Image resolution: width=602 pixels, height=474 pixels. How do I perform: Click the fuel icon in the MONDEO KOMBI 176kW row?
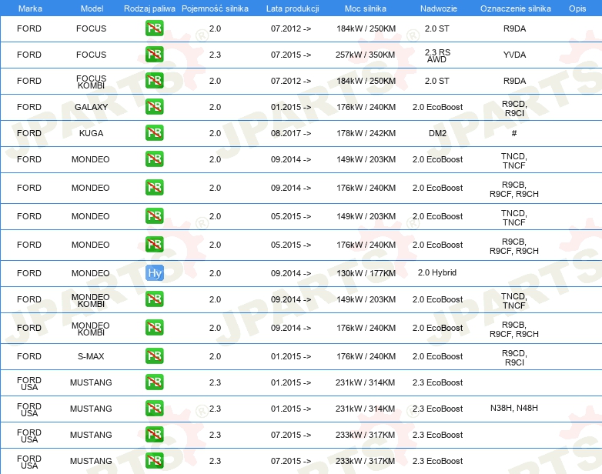point(154,327)
